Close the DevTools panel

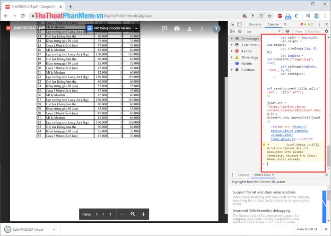[x=326, y=24]
